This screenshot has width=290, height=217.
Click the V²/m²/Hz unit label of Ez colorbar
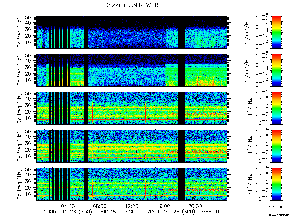(247, 71)
